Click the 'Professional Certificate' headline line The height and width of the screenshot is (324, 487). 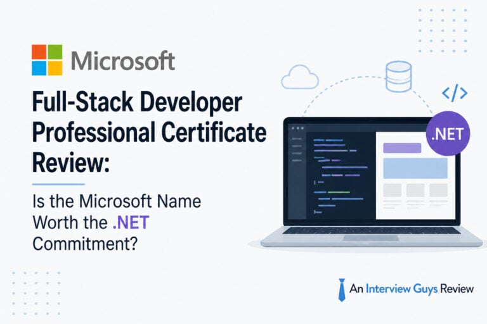point(149,132)
